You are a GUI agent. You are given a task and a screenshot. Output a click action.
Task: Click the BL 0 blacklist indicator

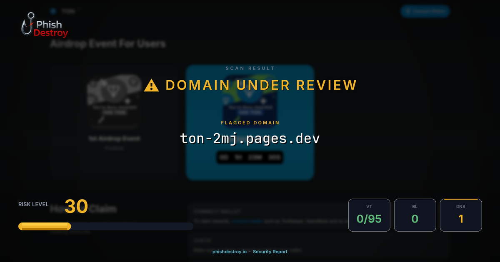(x=415, y=215)
